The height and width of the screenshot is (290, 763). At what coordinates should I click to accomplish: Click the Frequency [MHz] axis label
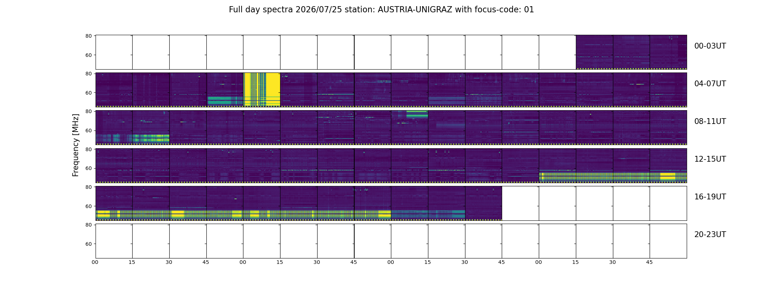(76, 145)
